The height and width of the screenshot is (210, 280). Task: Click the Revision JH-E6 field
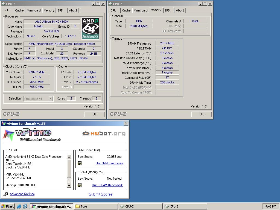click(x=94, y=54)
